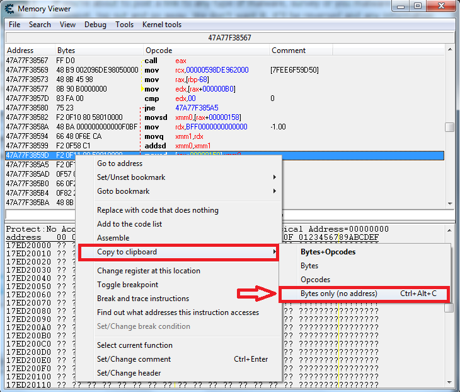Open the Kernel tools menu
The image size is (460, 392).
pos(161,25)
